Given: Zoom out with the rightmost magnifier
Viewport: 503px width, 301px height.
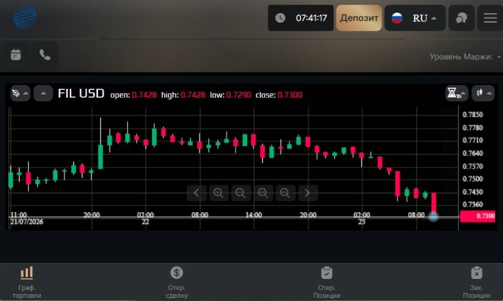Looking at the screenshot, I should coord(285,193).
